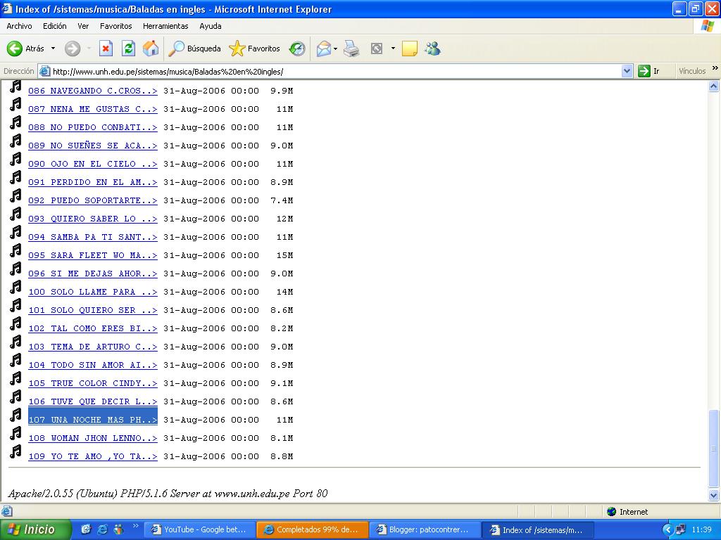Open the Ver menu
The width and height of the screenshot is (721, 540).
83,26
